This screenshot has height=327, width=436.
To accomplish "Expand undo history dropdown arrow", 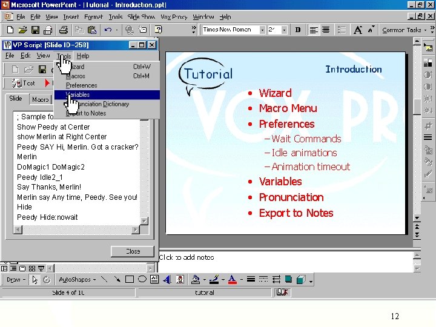I will [117, 30].
